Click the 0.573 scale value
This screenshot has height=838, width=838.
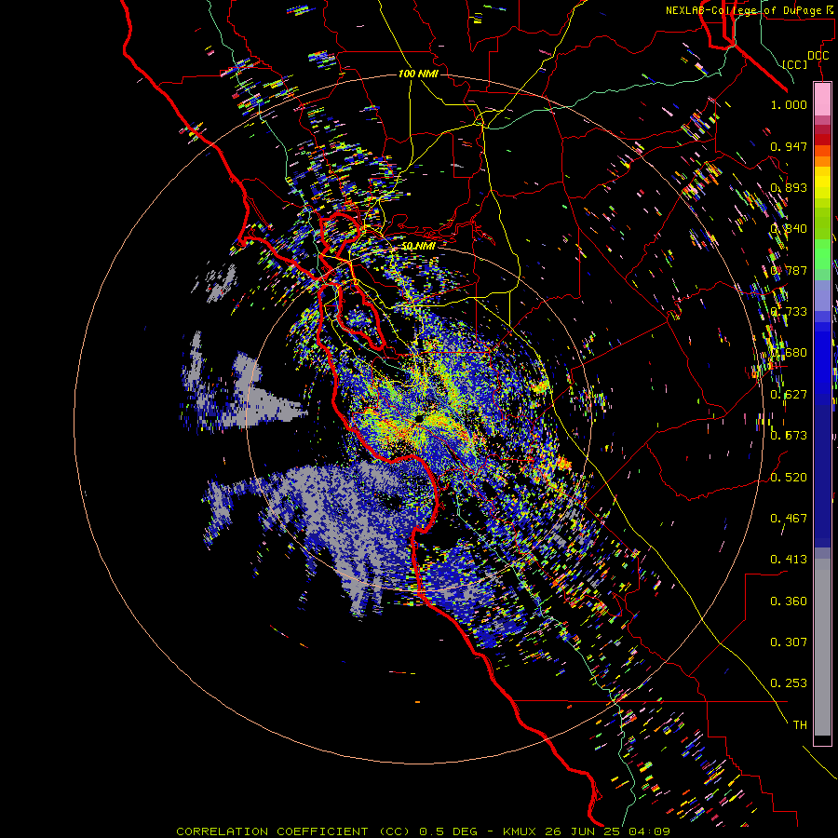789,435
